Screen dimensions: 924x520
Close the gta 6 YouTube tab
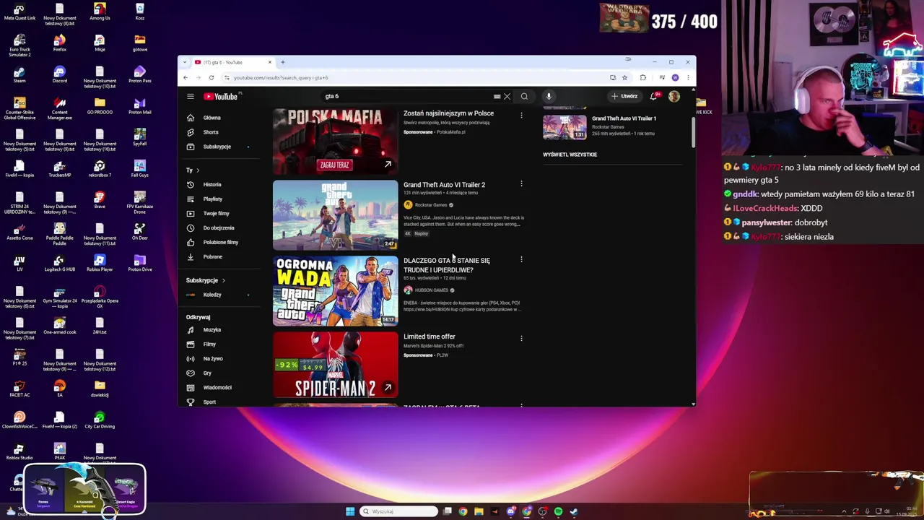pyautogui.click(x=270, y=62)
